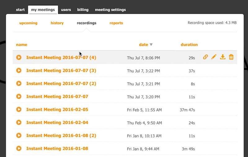Toggle date sort order arrow
Image resolution: width=248 pixels, height=157 pixels.
(151, 45)
